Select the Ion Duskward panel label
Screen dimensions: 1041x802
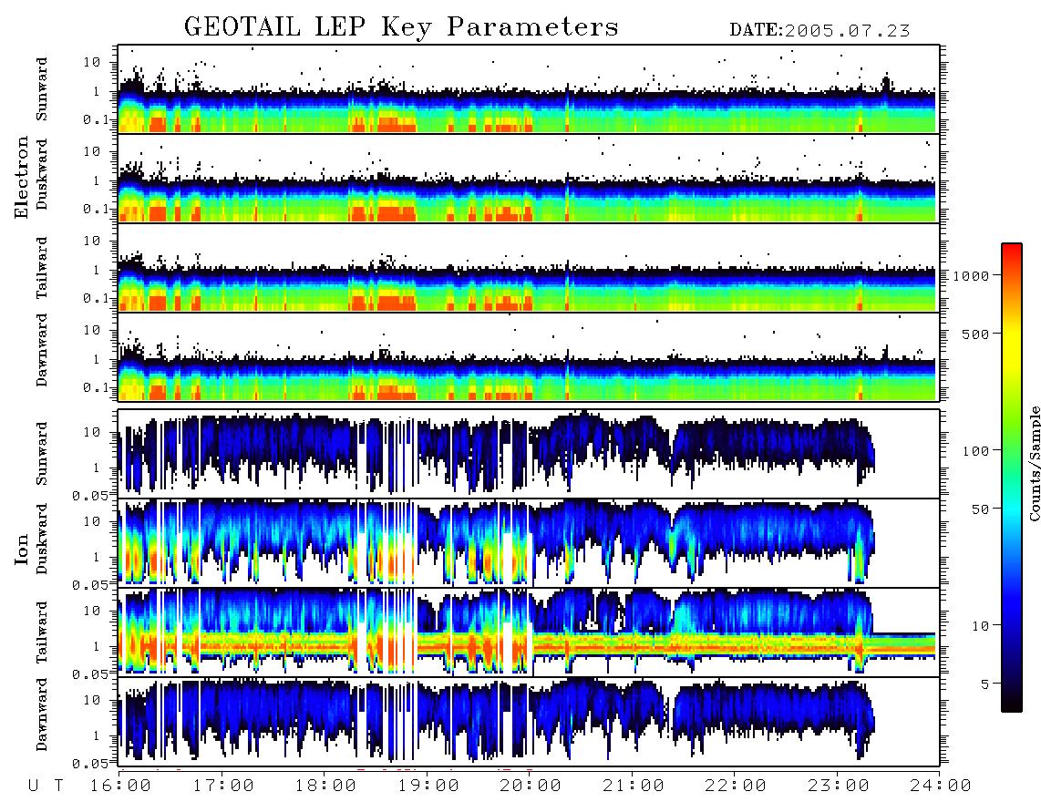point(42,539)
